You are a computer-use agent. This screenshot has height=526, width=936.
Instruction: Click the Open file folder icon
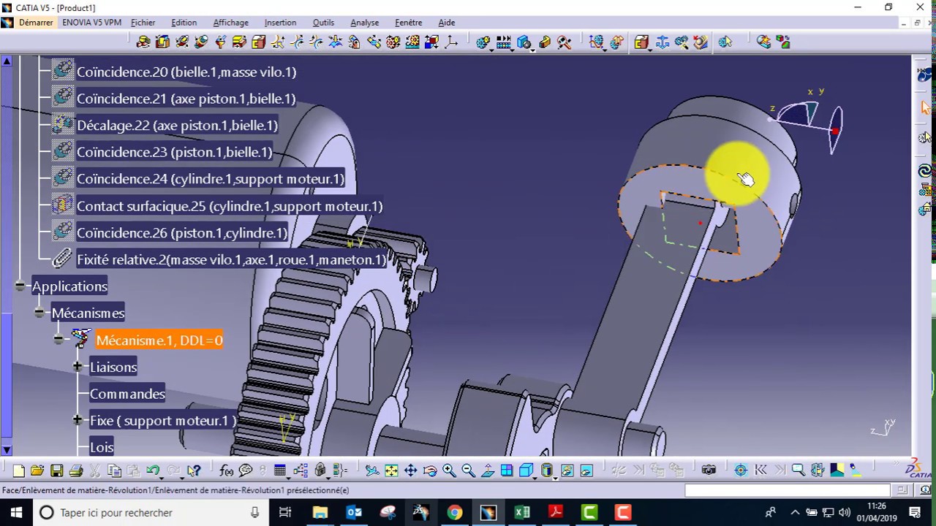[37, 470]
